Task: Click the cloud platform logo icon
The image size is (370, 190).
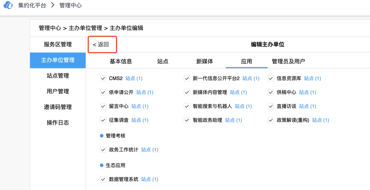Action: (x=8, y=5)
